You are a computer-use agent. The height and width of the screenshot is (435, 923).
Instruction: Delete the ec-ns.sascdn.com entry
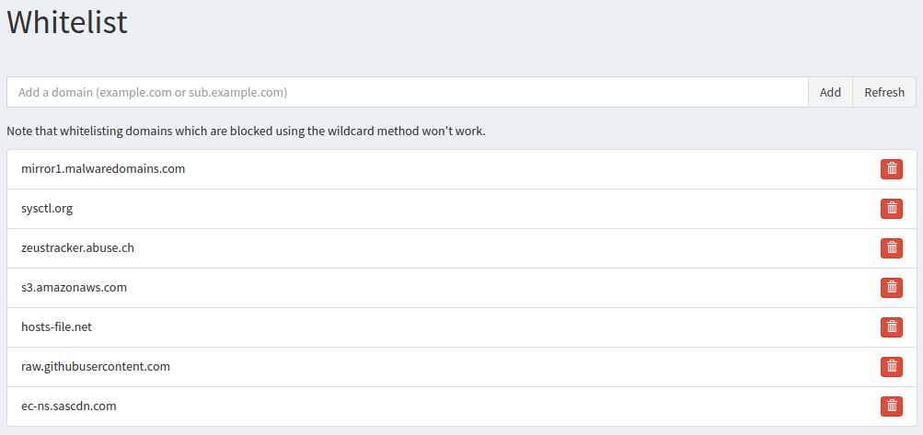point(891,406)
